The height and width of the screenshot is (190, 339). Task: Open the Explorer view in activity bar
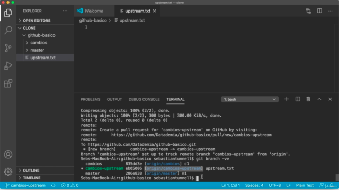pos(8,13)
